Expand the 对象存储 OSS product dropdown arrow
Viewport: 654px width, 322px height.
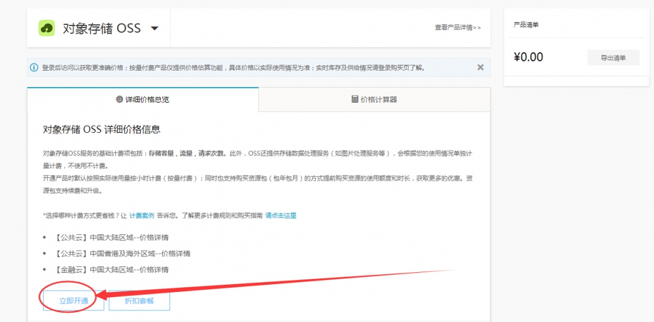(x=154, y=28)
